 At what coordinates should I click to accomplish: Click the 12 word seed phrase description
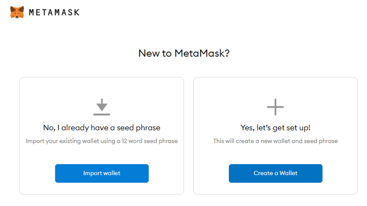(102, 141)
